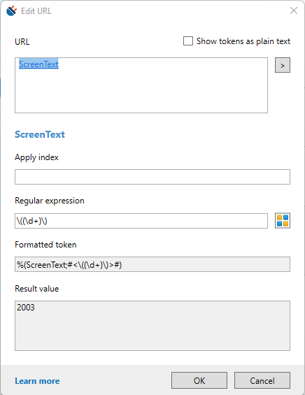Click the Apply index label
The width and height of the screenshot is (305, 395).
coord(36,157)
